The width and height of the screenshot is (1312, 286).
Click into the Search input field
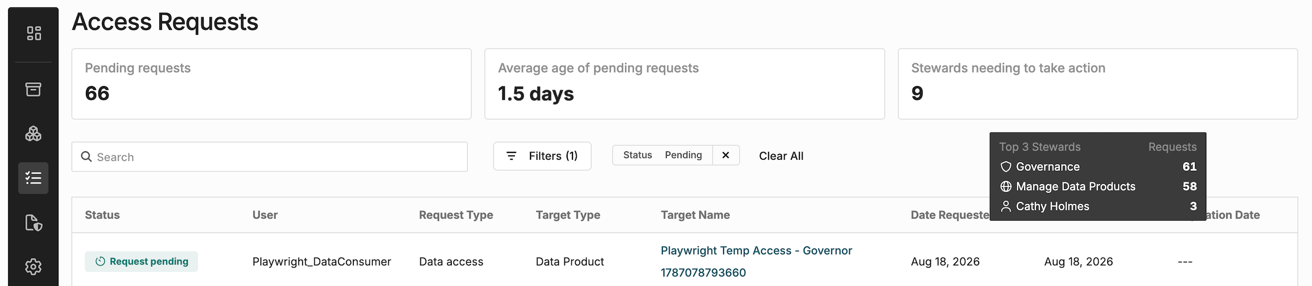(x=270, y=157)
